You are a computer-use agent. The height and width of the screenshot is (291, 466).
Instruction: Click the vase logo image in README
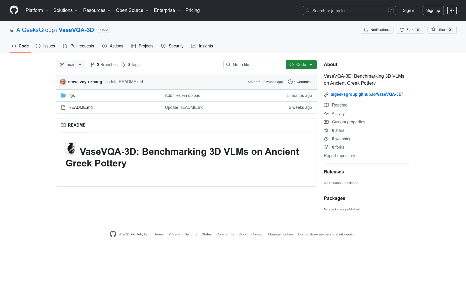[71, 148]
